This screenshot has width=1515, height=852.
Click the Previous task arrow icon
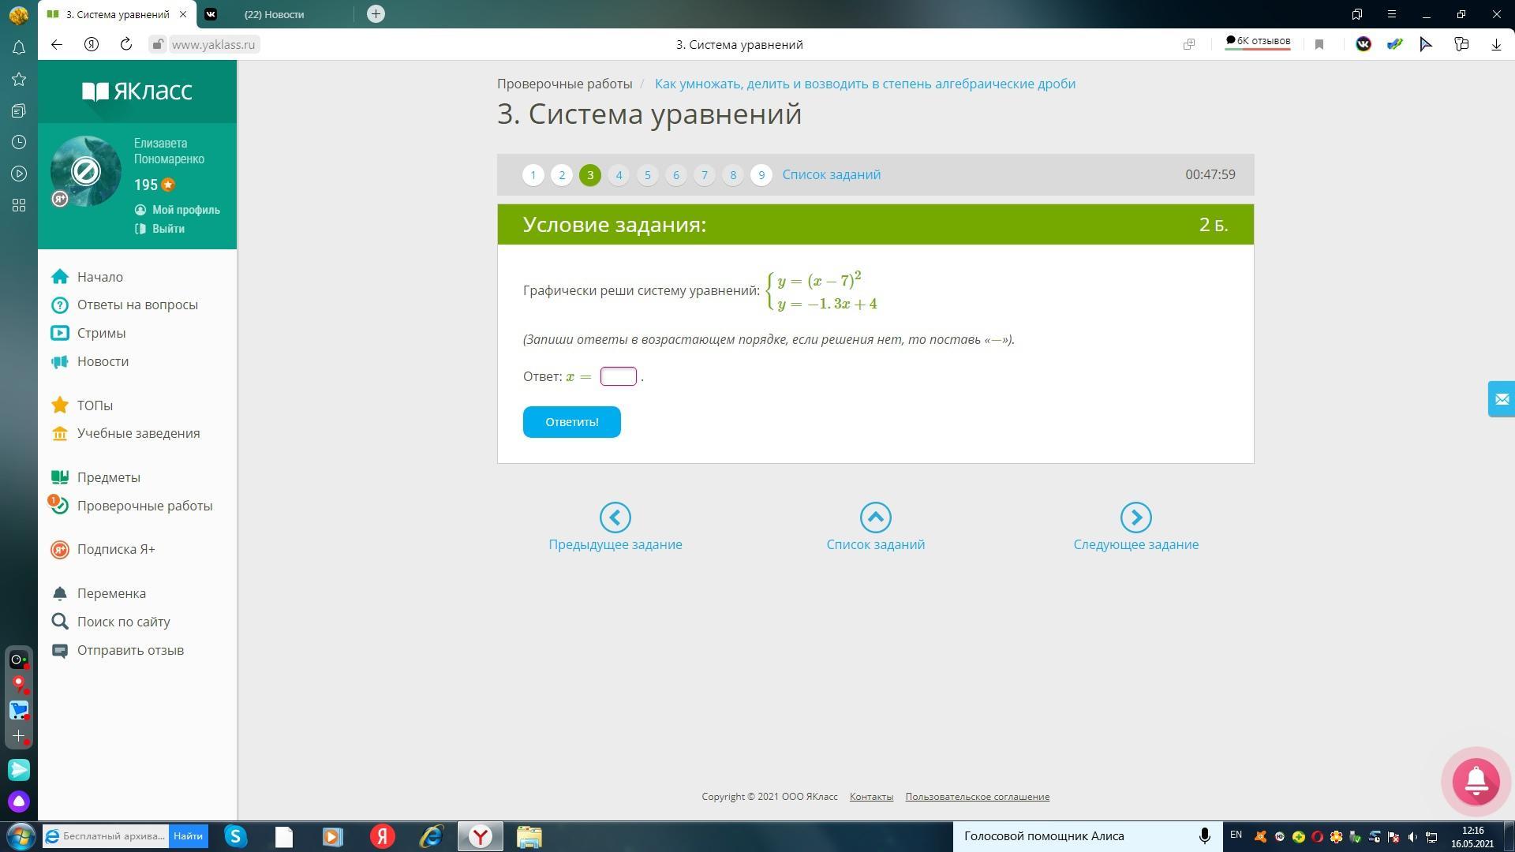click(615, 518)
